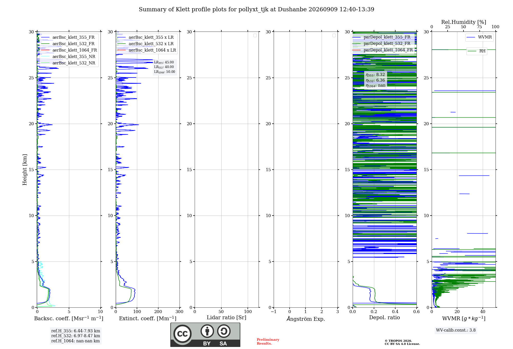The width and height of the screenshot is (513, 349).
Task: Click the CC BY SA 4.0 License. text
Action: click(402, 344)
